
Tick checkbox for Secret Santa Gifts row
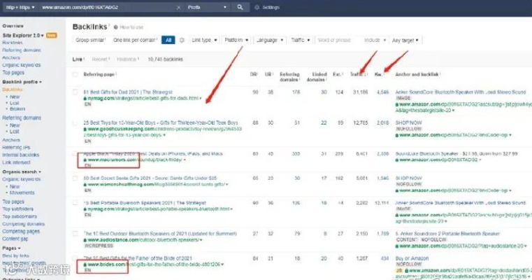(x=75, y=178)
